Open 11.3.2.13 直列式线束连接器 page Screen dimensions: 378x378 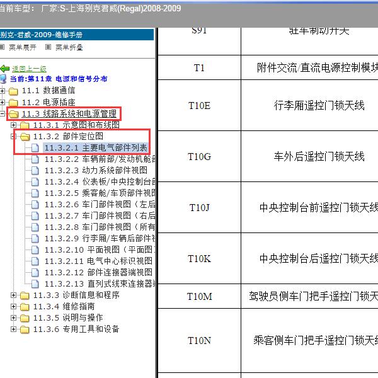coord(100,283)
